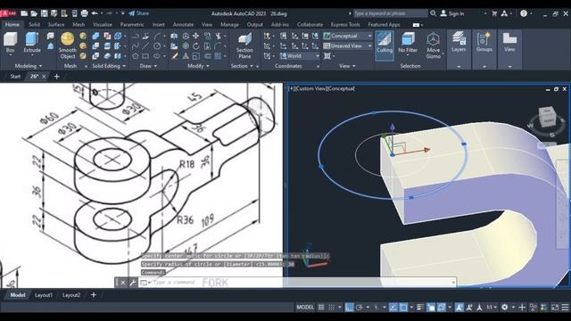Expand the Modify panel

198,66
